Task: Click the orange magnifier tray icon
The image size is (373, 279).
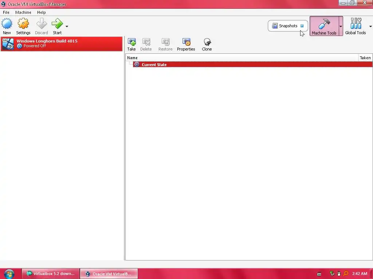Action: (x=346, y=274)
